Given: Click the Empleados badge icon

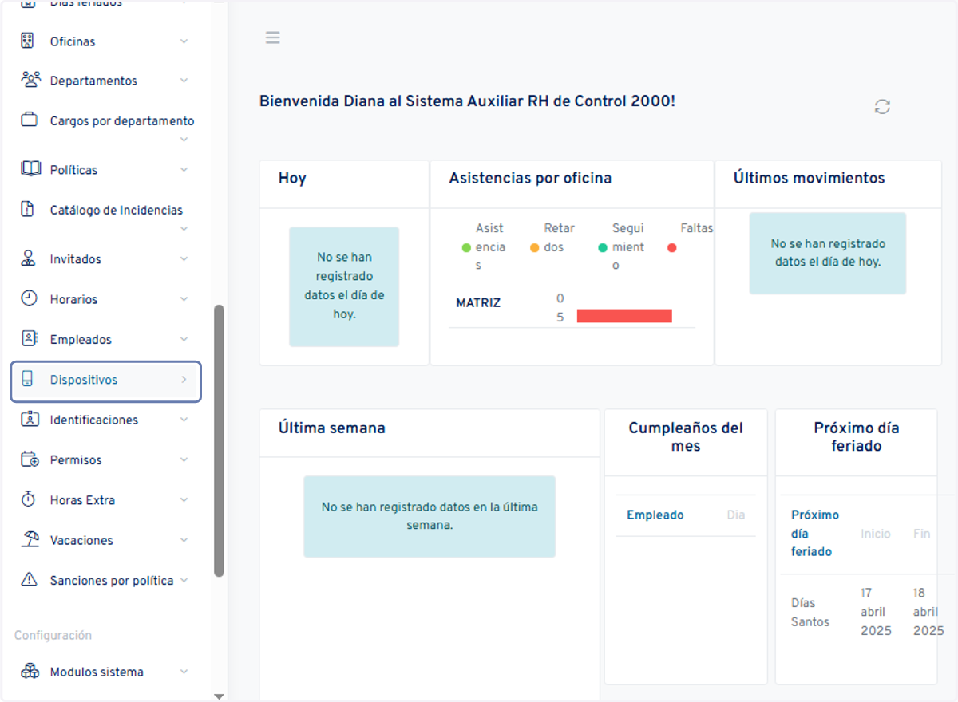Looking at the screenshot, I should tap(29, 339).
